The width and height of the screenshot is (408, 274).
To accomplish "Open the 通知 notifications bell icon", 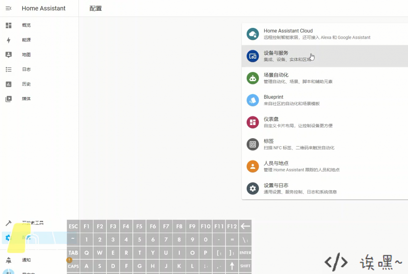I will pos(9,260).
